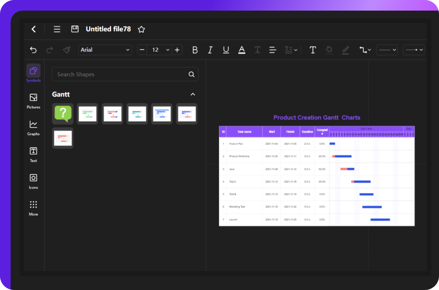
Task: Select the Fill Color bucket icon
Action: [329, 50]
